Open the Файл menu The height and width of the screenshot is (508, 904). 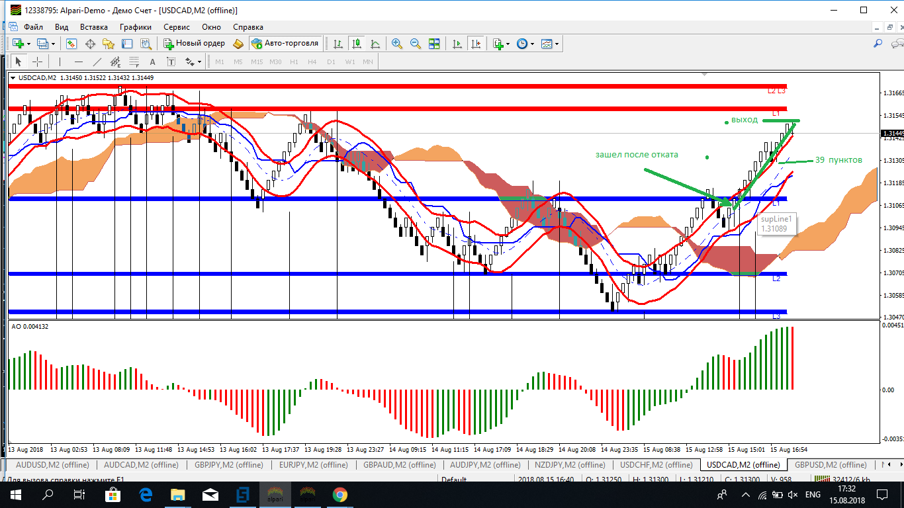[x=33, y=27]
